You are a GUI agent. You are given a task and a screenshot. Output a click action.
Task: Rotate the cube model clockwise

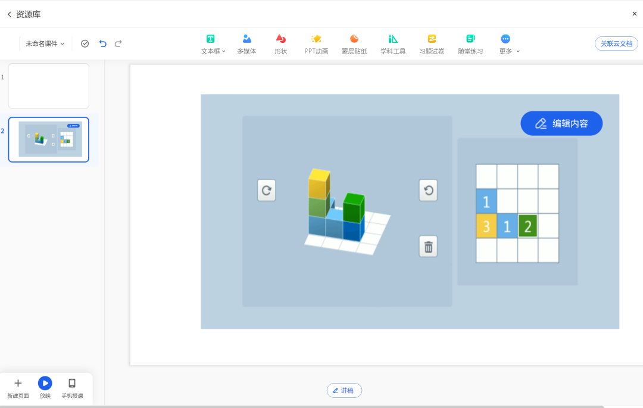266,191
